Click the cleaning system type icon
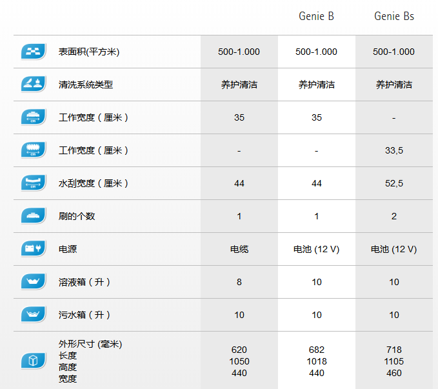Screen dimensions: 438x389 point(34,85)
